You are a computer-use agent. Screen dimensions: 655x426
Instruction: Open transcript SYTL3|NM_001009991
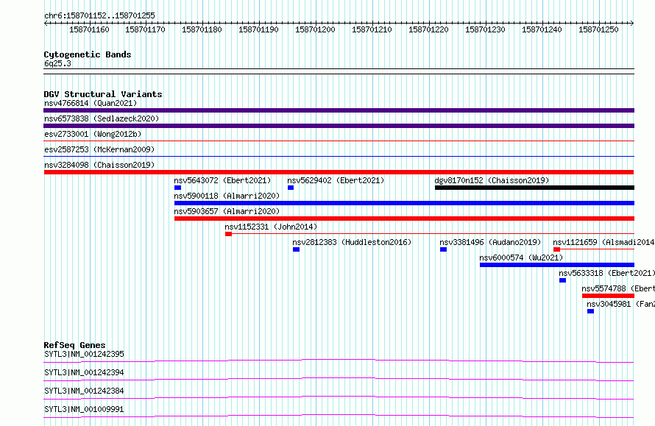point(84,409)
